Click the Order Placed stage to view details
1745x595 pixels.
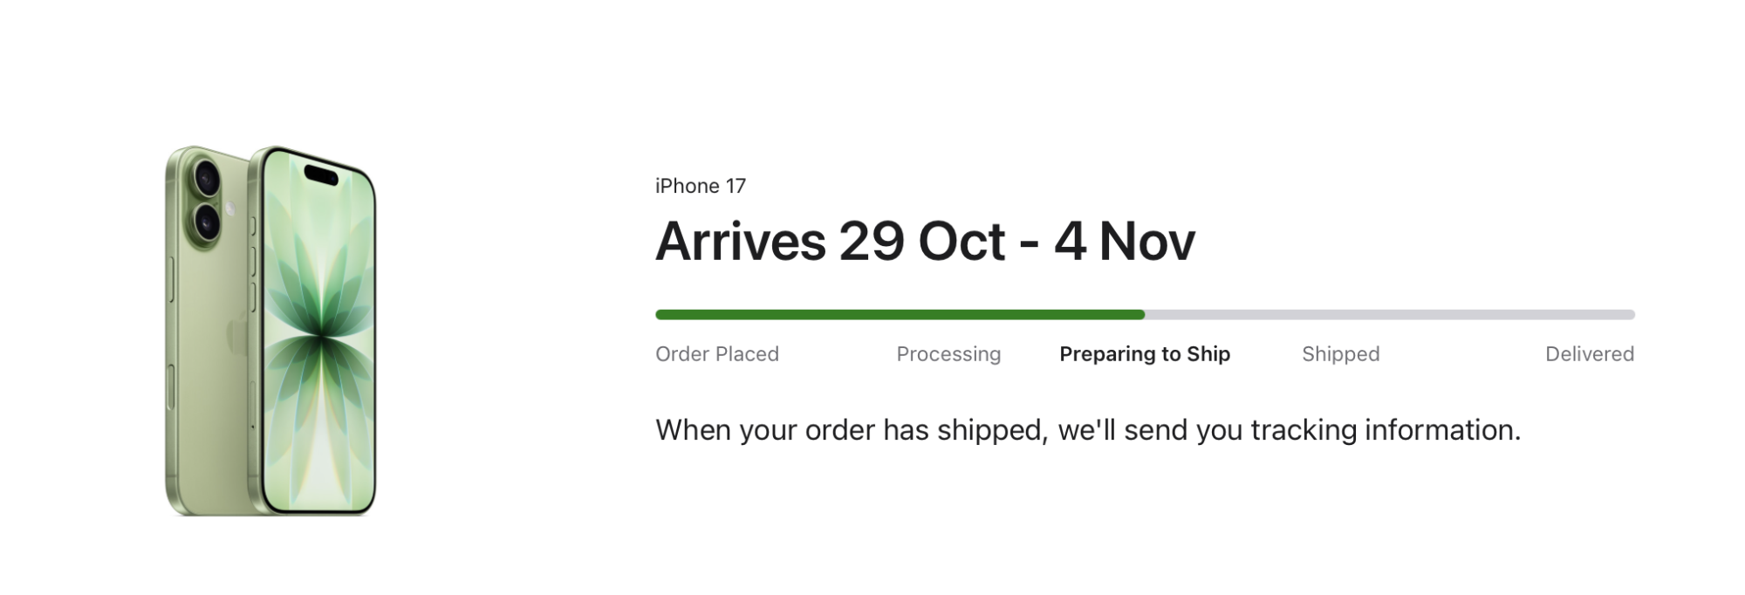point(717,354)
